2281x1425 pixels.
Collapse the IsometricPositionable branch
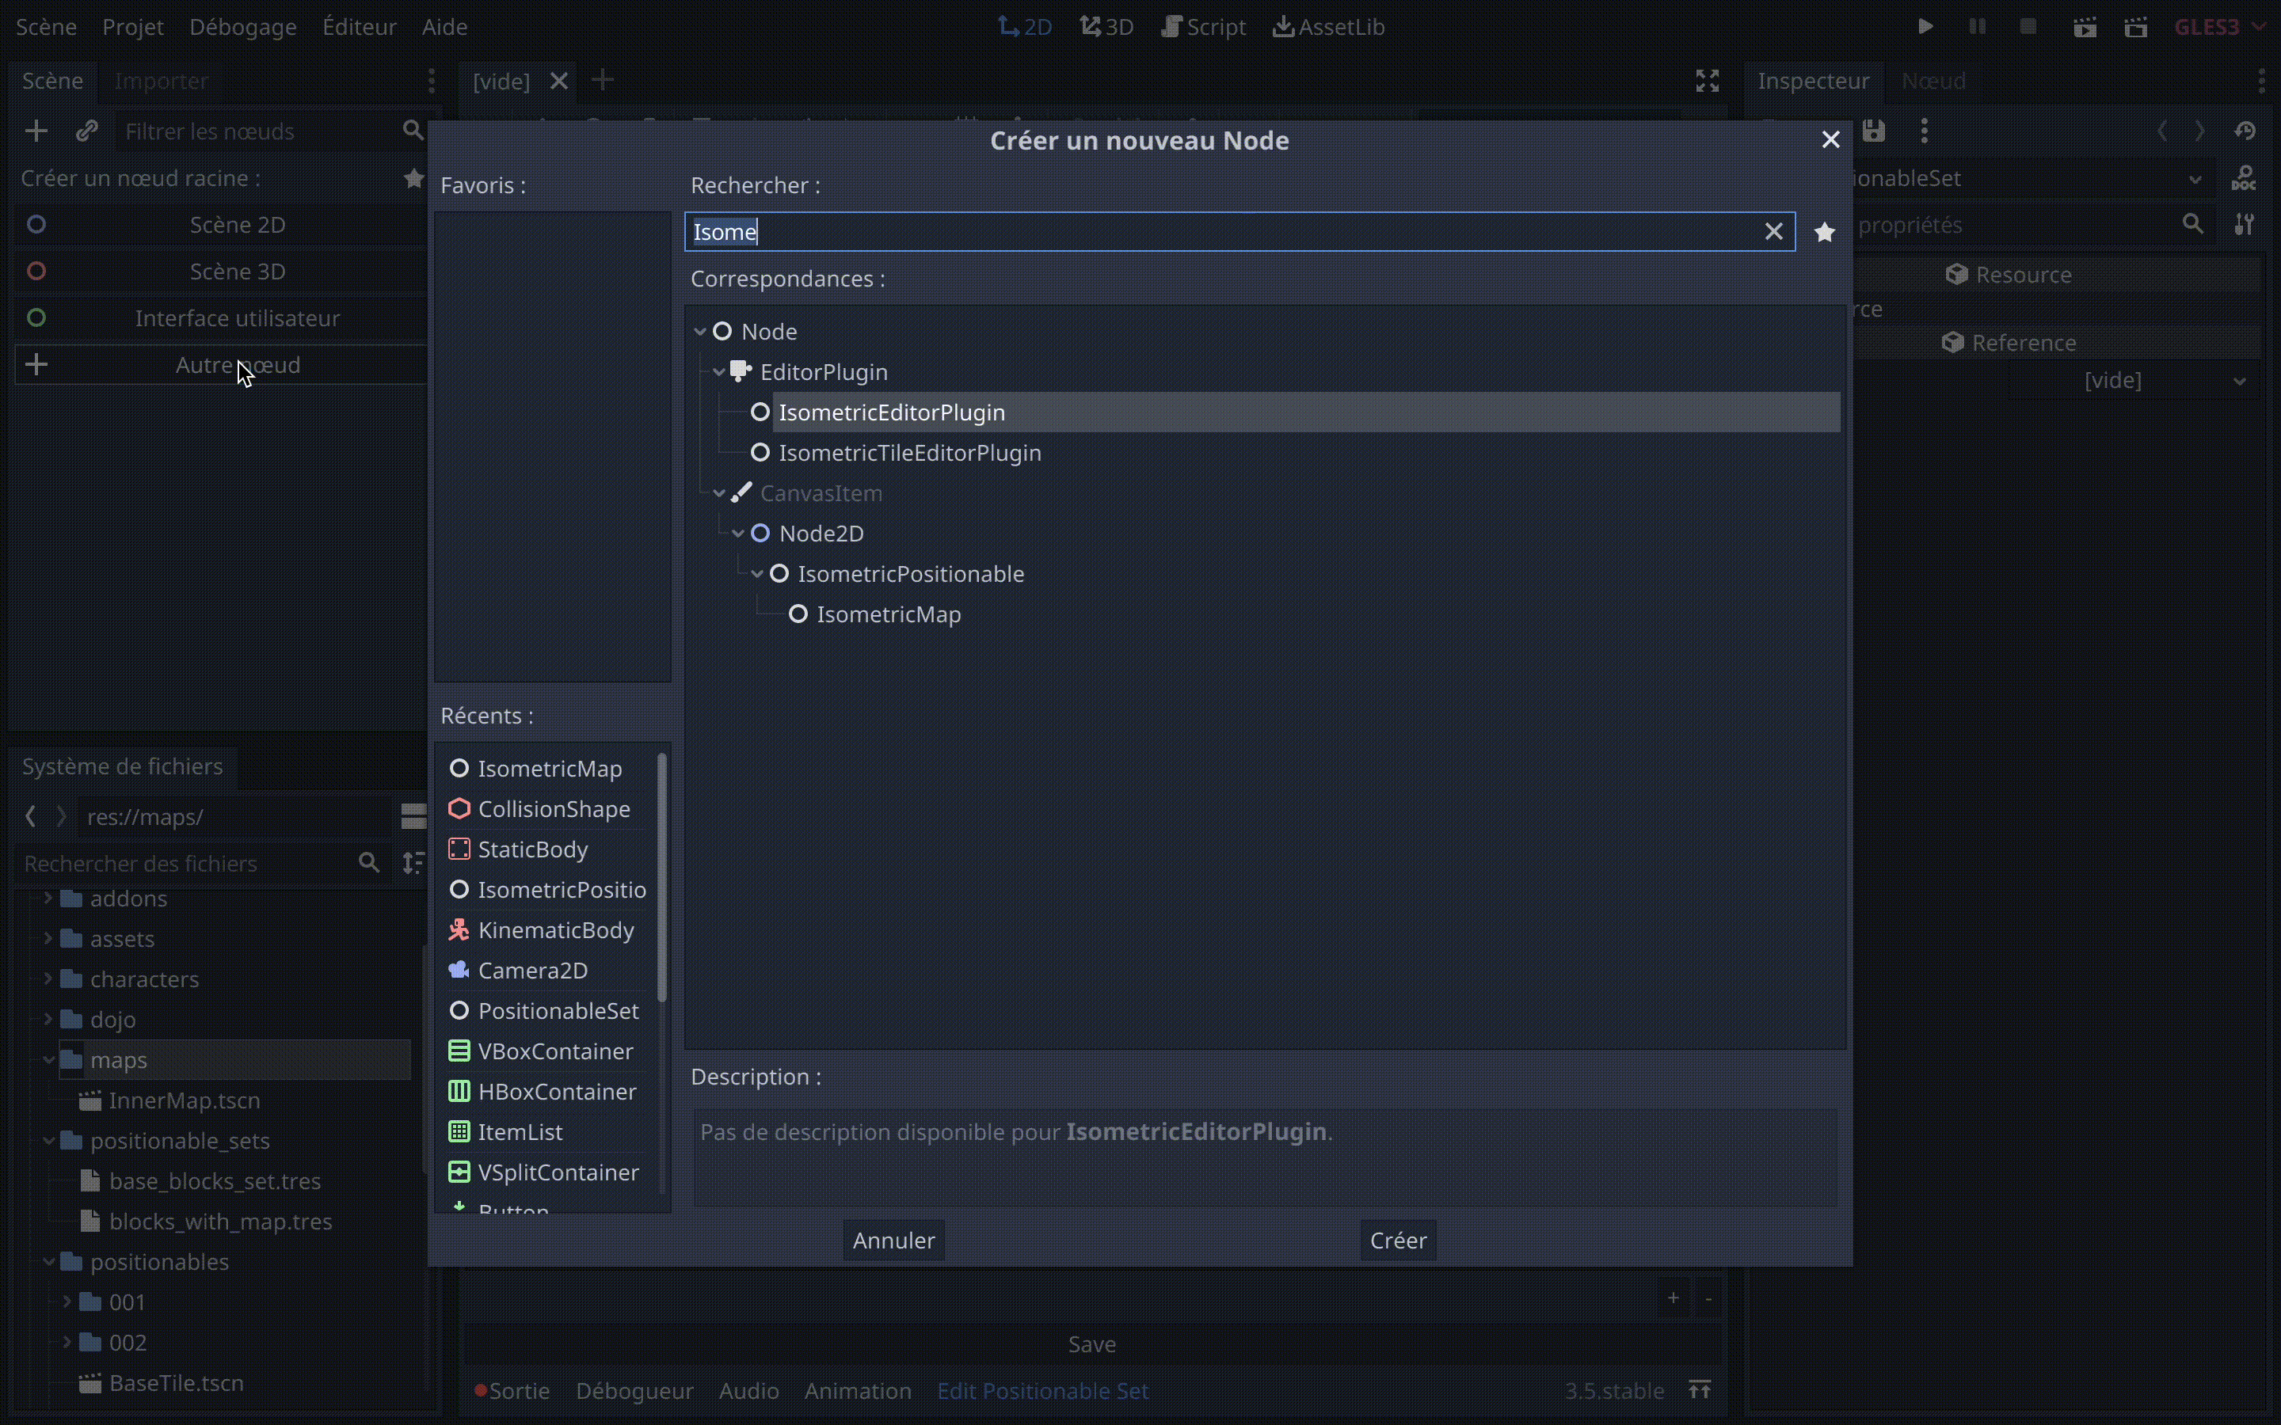757,574
